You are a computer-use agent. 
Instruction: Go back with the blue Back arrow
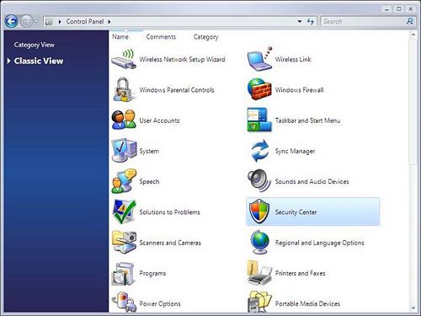pos(12,21)
